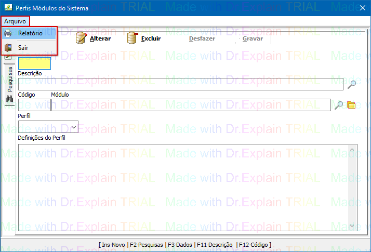Click the binoculars icon on left sidebar
The height and width of the screenshot is (252, 371).
click(x=9, y=99)
